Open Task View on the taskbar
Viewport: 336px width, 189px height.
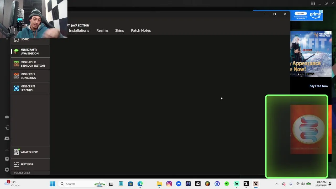coord(111,184)
